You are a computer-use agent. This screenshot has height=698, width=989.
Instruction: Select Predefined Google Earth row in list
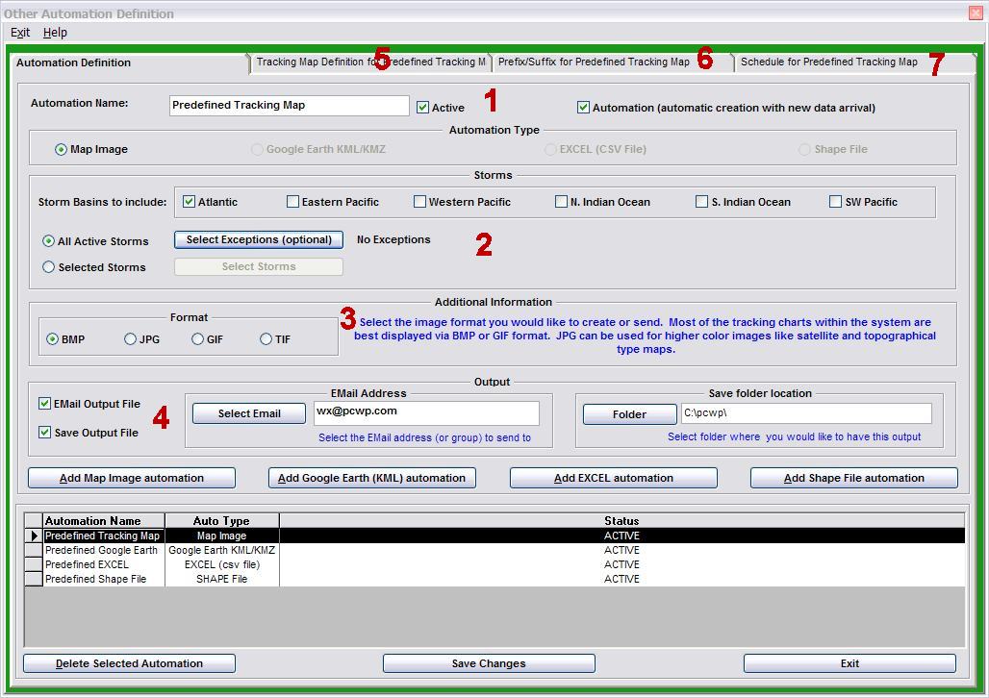(x=101, y=550)
